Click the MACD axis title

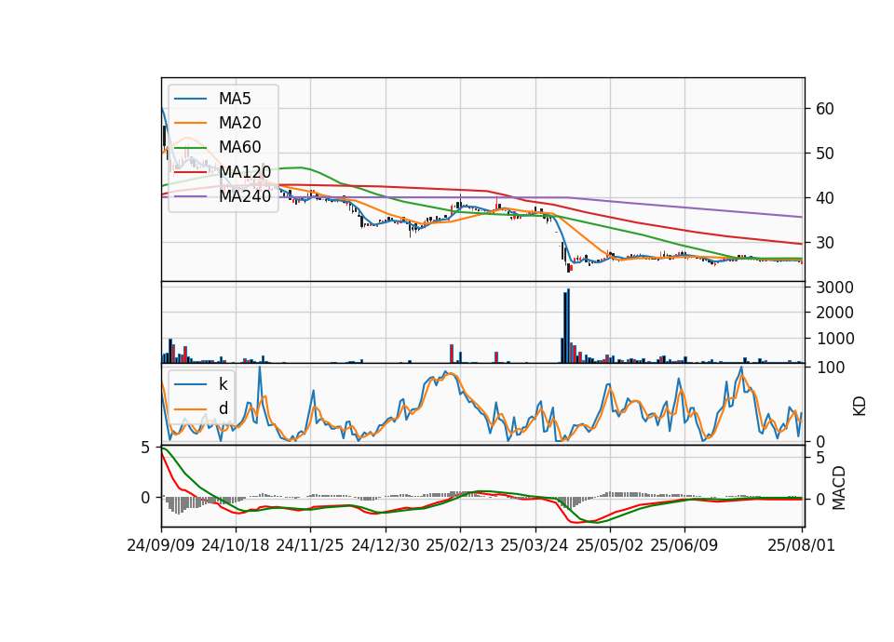point(839,488)
